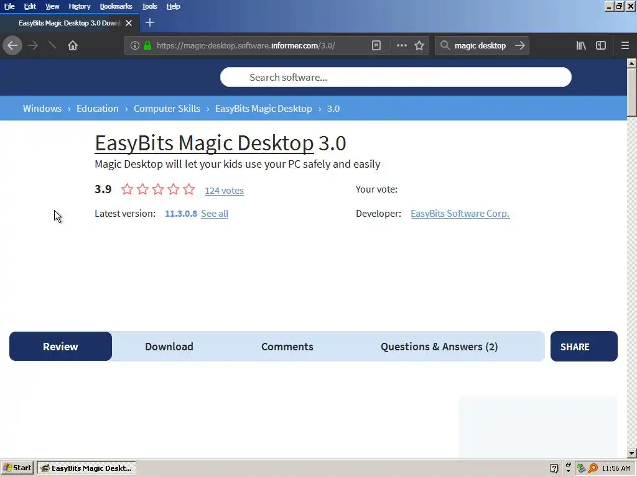Image resolution: width=637 pixels, height=477 pixels.
Task: Go to Education breadcrumb
Action: click(x=98, y=108)
